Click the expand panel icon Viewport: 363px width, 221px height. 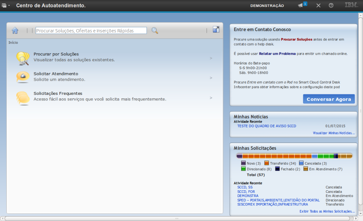point(216,30)
